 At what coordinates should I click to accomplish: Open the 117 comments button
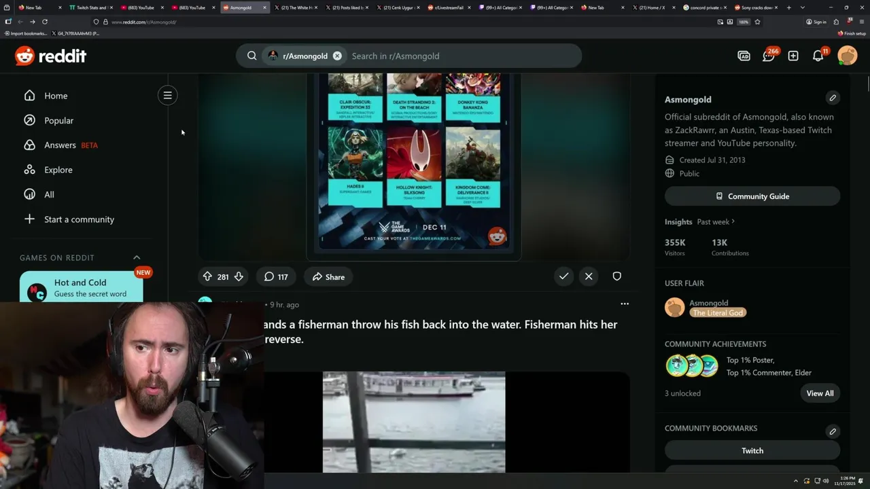point(276,276)
